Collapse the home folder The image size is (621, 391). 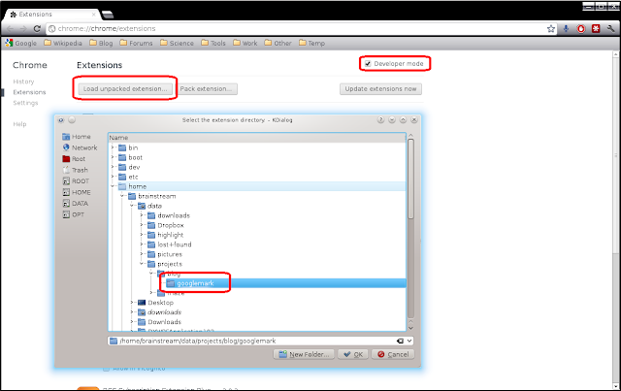(x=113, y=186)
